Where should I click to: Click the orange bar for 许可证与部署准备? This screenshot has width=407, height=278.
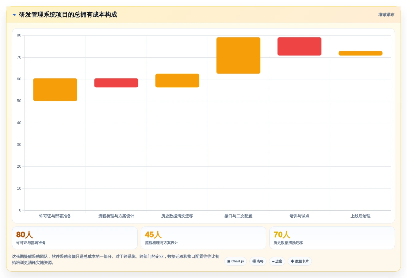pyautogui.click(x=55, y=90)
